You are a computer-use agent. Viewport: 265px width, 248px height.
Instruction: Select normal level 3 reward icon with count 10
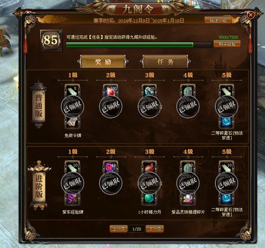pos(149,91)
